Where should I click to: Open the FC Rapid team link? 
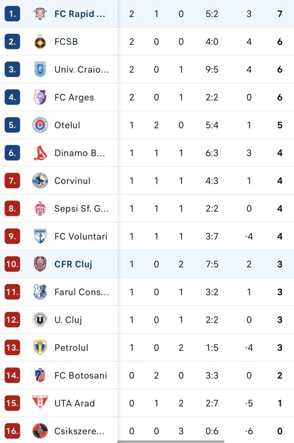80,14
